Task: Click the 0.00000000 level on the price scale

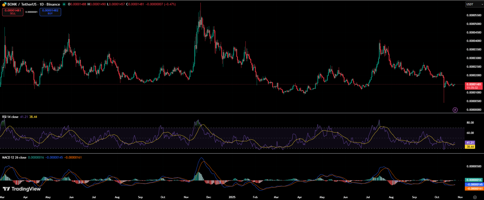Action: point(474,110)
